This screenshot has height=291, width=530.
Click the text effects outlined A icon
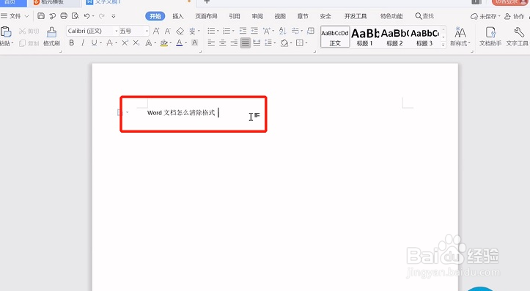click(148, 43)
